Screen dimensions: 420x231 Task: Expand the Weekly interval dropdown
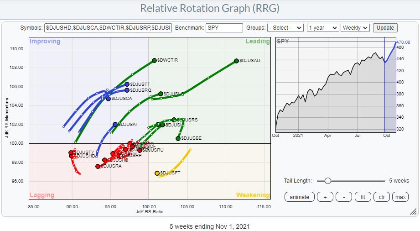pyautogui.click(x=355, y=28)
